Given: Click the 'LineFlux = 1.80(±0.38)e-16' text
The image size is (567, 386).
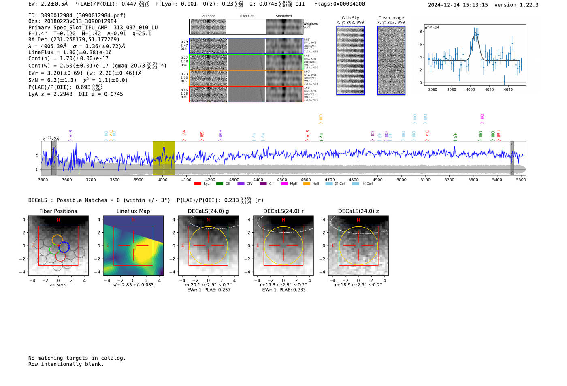Looking at the screenshot, I should 70,52.
